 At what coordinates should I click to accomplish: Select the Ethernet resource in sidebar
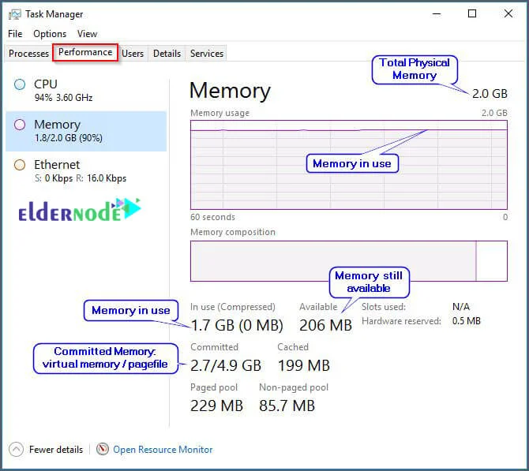(57, 165)
